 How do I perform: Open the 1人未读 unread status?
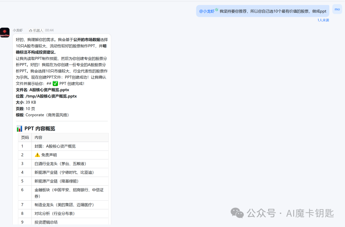[323, 20]
